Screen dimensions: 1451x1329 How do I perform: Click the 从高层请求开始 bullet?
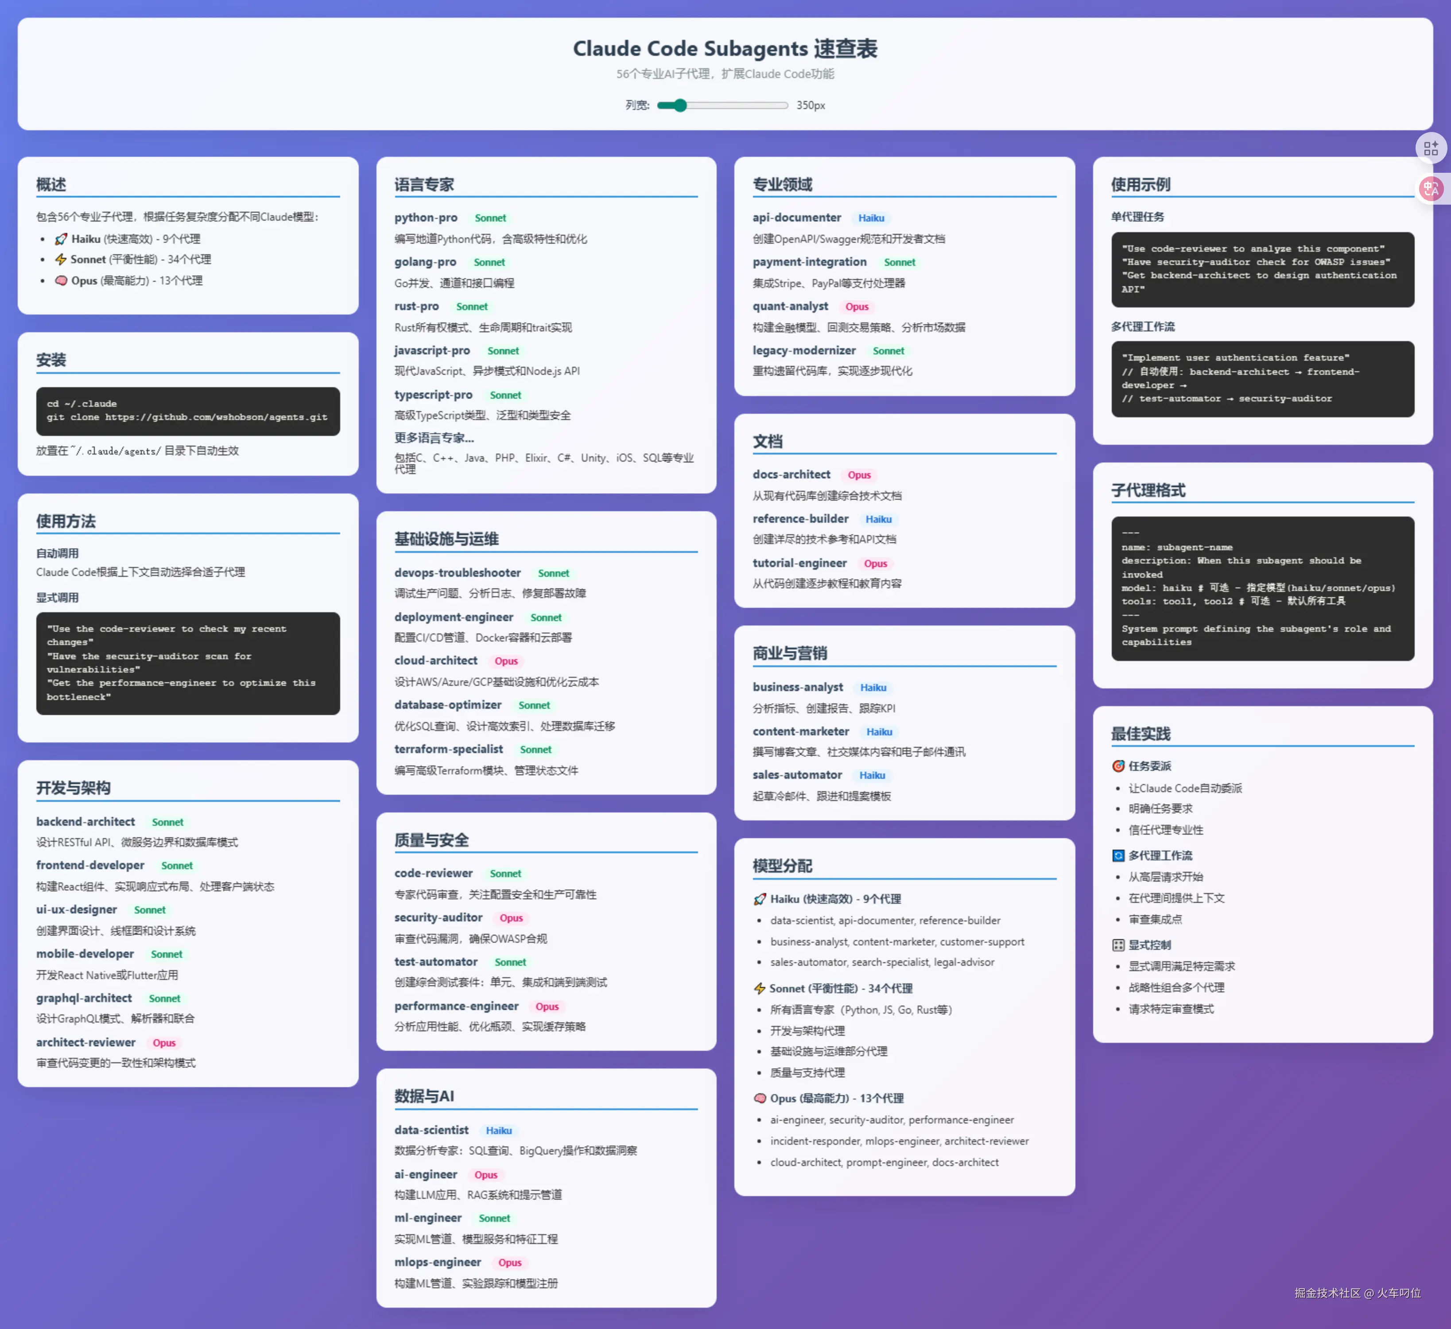point(1165,877)
